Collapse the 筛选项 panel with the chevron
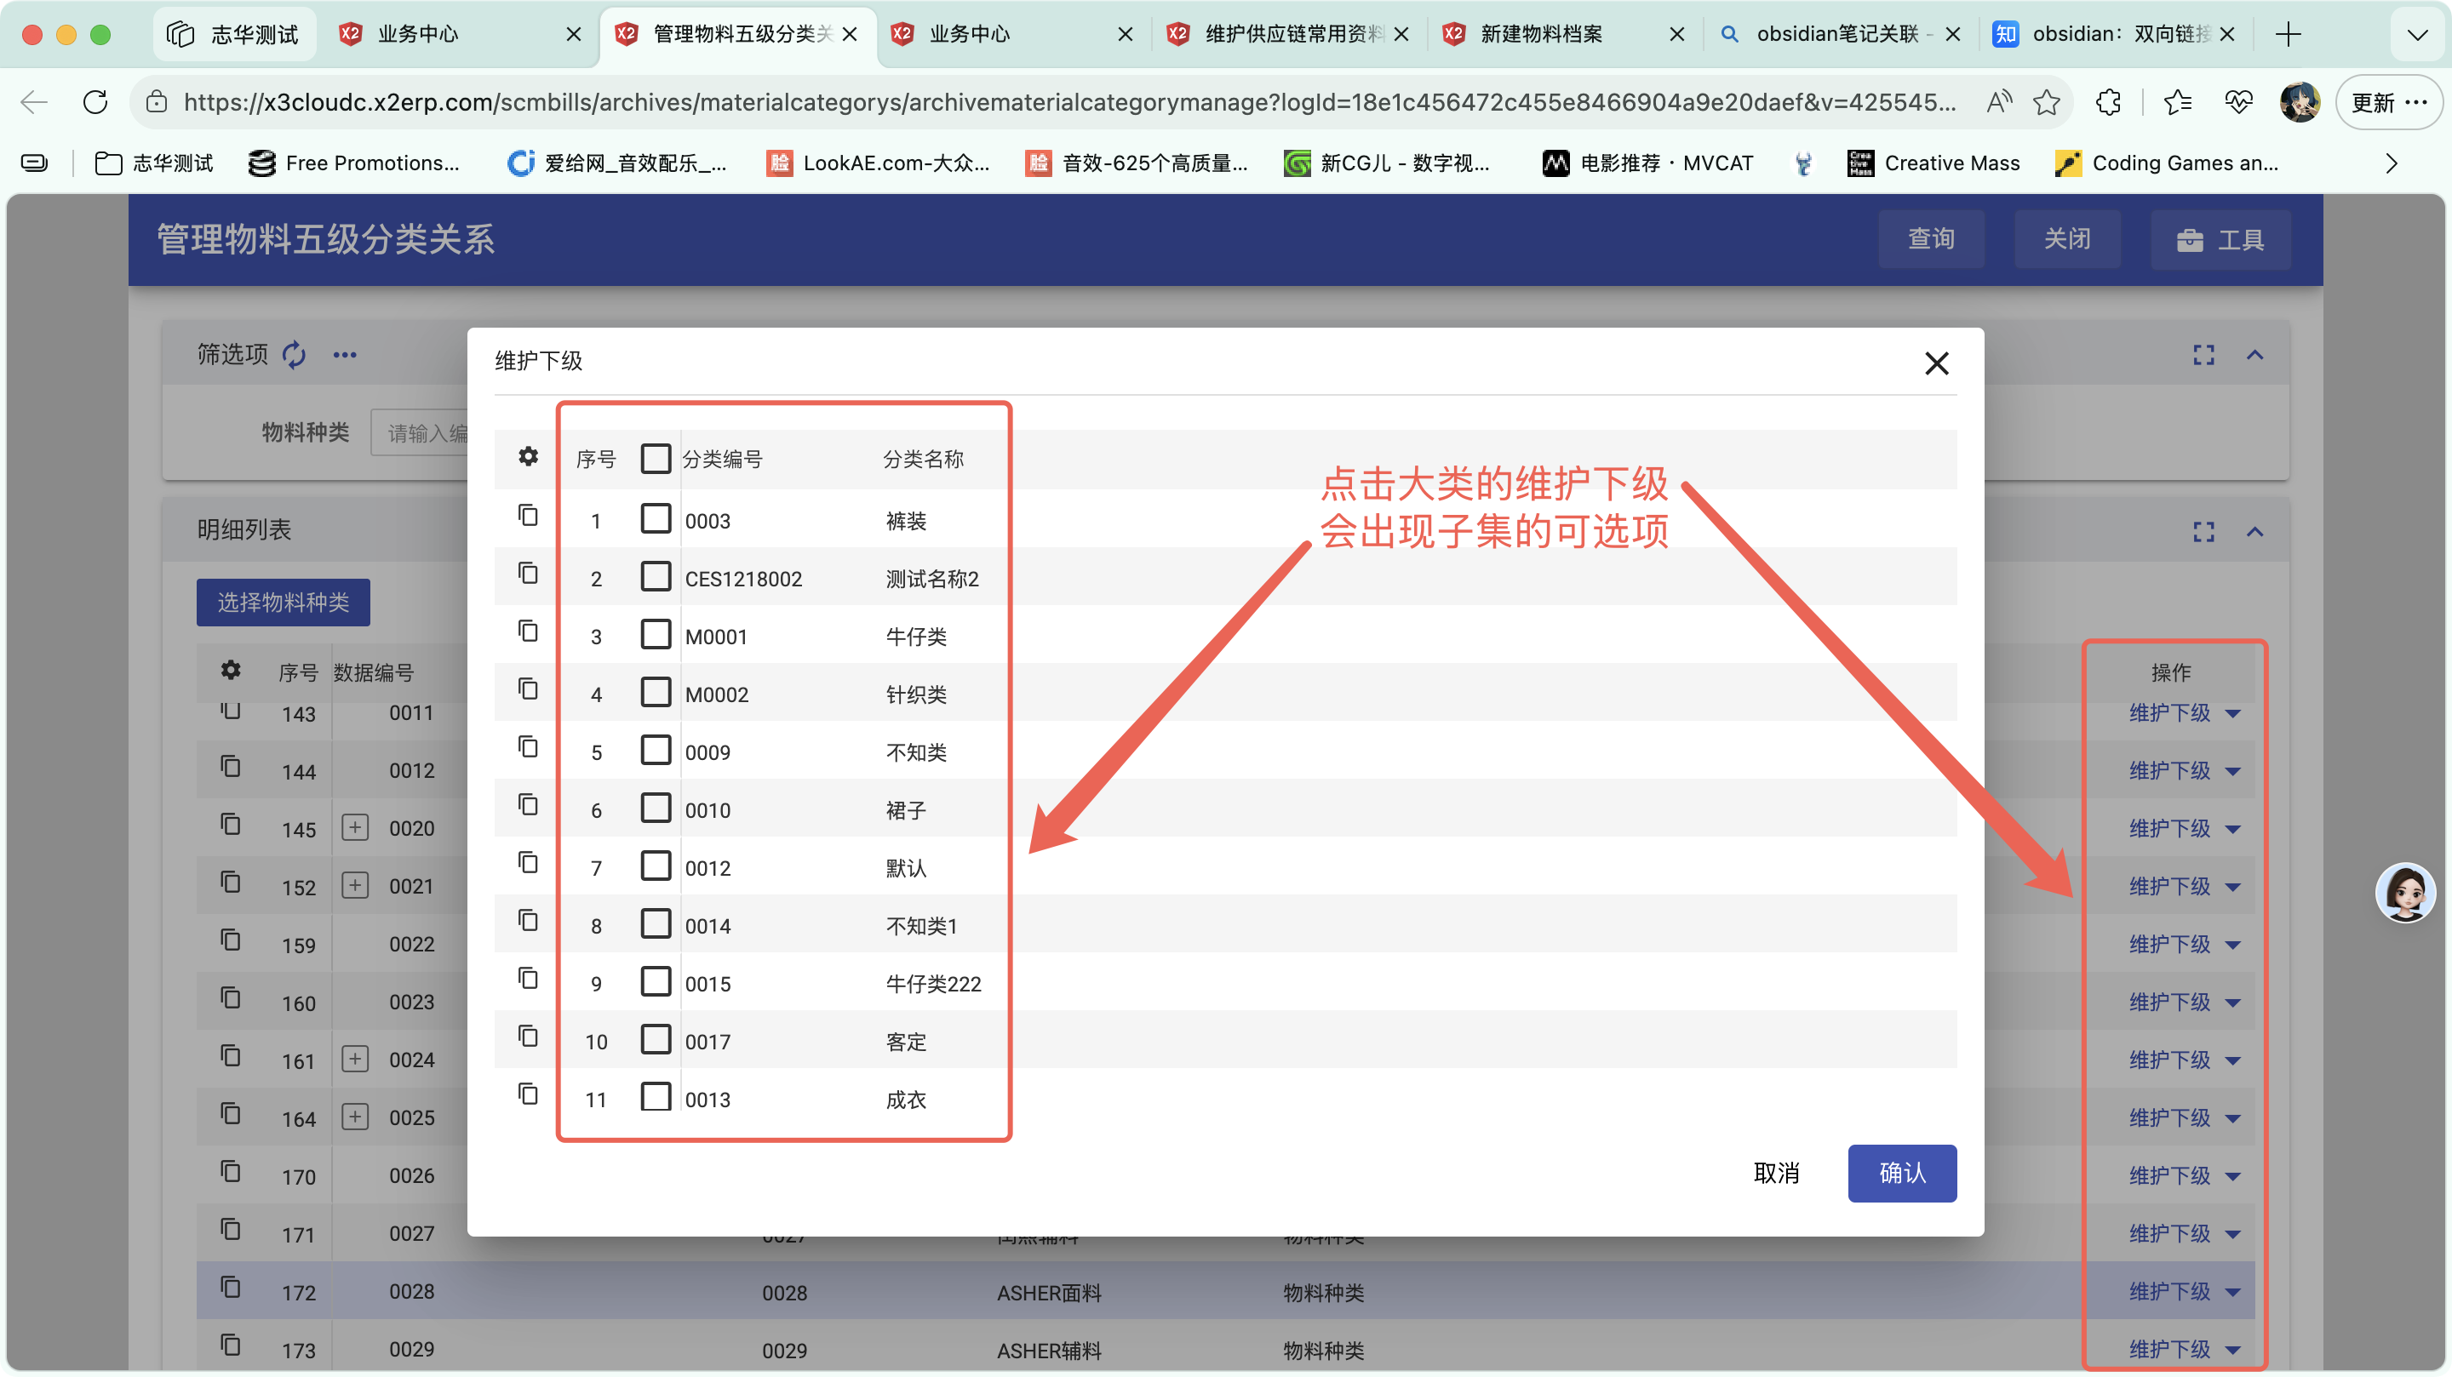Viewport: 2452px width, 1377px height. pos(2255,355)
